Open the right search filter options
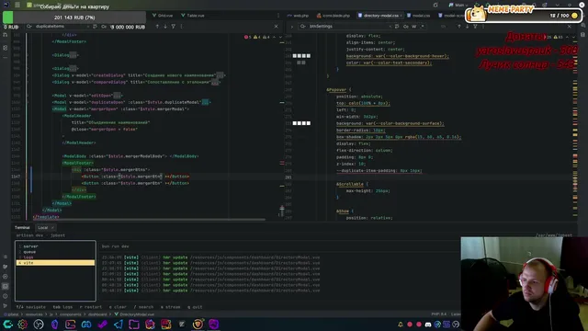This screenshot has height=331, width=588. tap(475, 27)
